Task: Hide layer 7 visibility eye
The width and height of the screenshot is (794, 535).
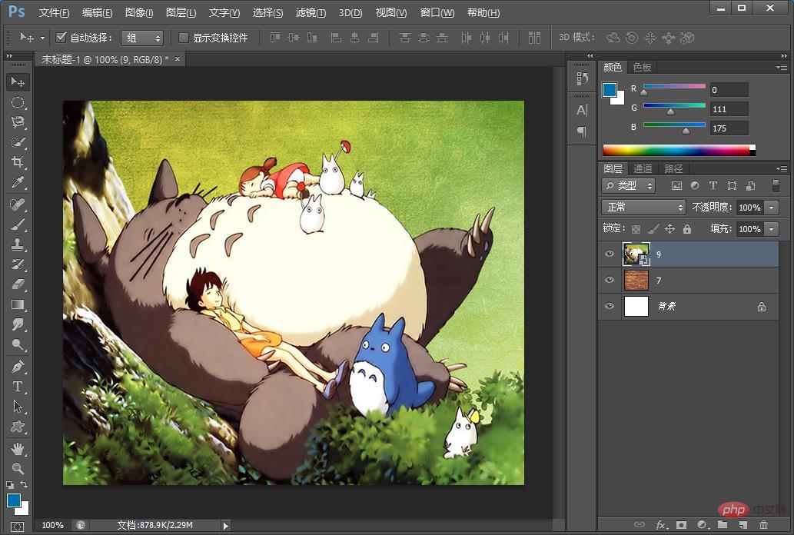Action: [x=610, y=280]
